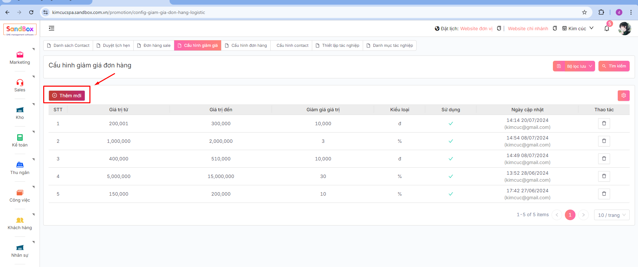Toggle the Sử dụng check for row 4

point(450,176)
